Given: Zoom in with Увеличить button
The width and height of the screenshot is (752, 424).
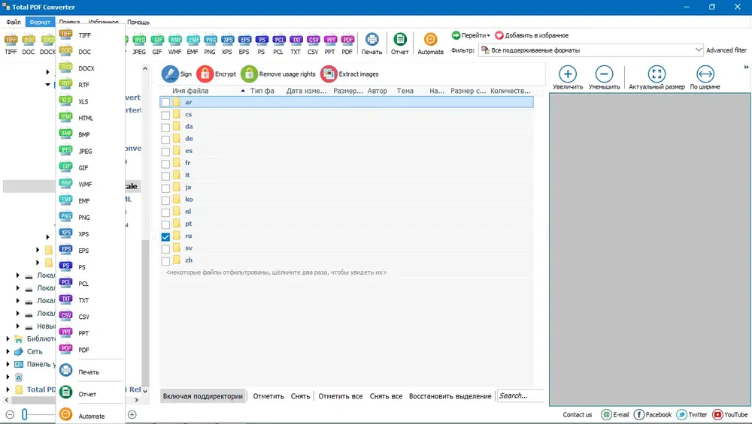Looking at the screenshot, I should tap(567, 77).
